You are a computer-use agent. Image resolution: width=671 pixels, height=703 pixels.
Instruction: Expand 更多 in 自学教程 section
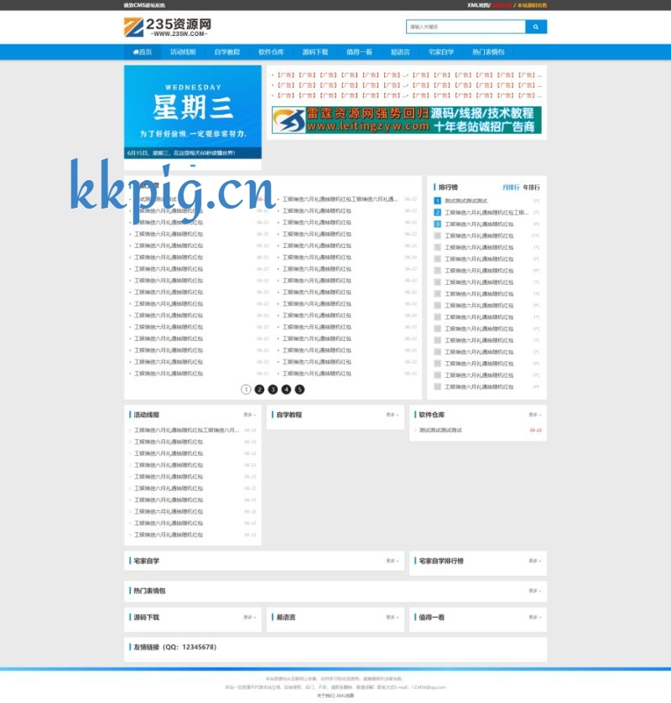[393, 415]
